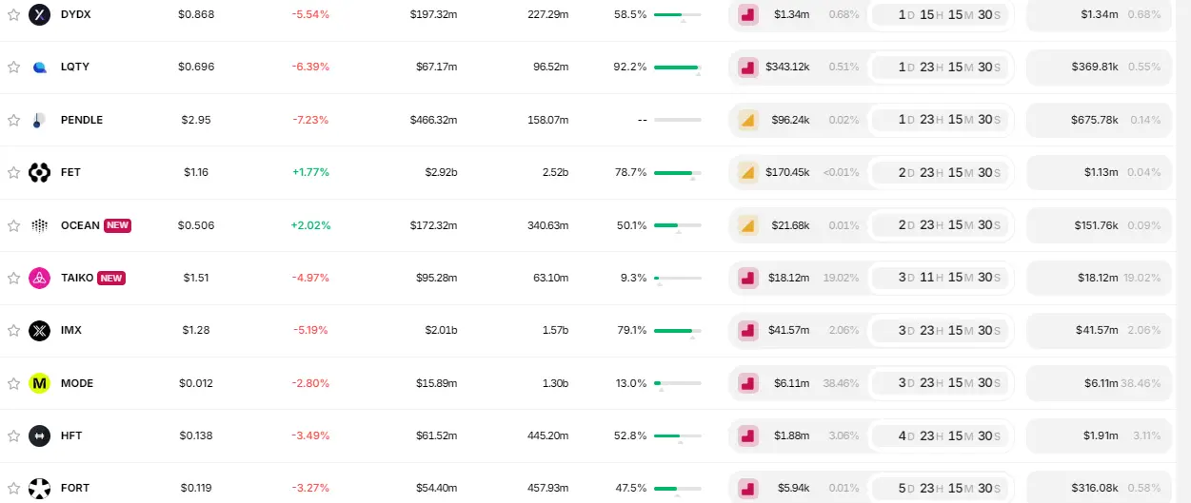The image size is (1191, 503).
Task: Toggle the favorite star for OCEAN
Action: 13,225
